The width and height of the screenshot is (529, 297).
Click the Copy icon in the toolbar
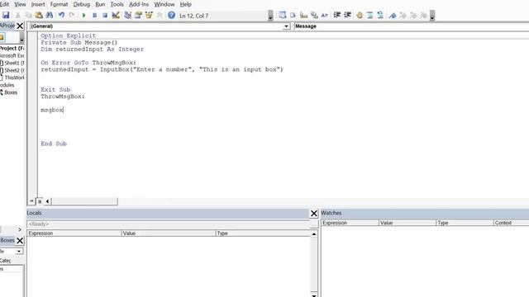[x=28, y=15]
